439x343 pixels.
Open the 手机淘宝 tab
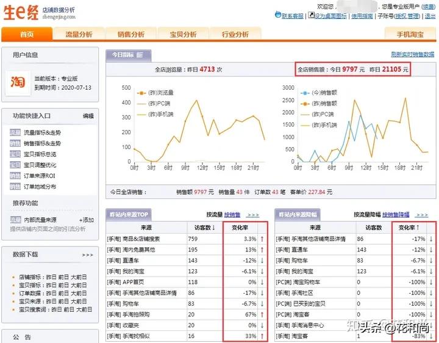(410, 34)
